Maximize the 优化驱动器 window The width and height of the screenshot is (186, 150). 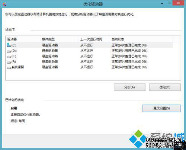pos(169,3)
